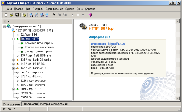Open the Правка menu
This screenshot has height=112, width=182.
(x=18, y=9)
